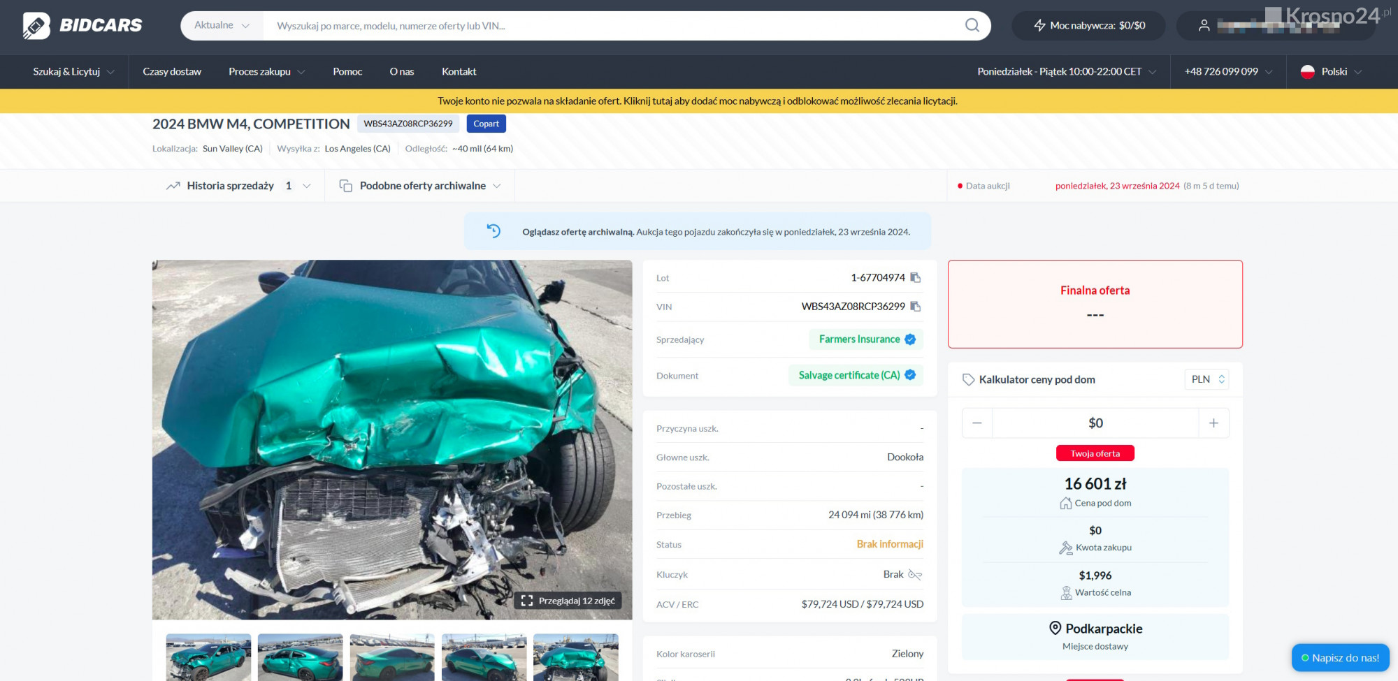Select first thumbnail, front damage view
Image resolution: width=1398 pixels, height=681 pixels.
tap(208, 657)
